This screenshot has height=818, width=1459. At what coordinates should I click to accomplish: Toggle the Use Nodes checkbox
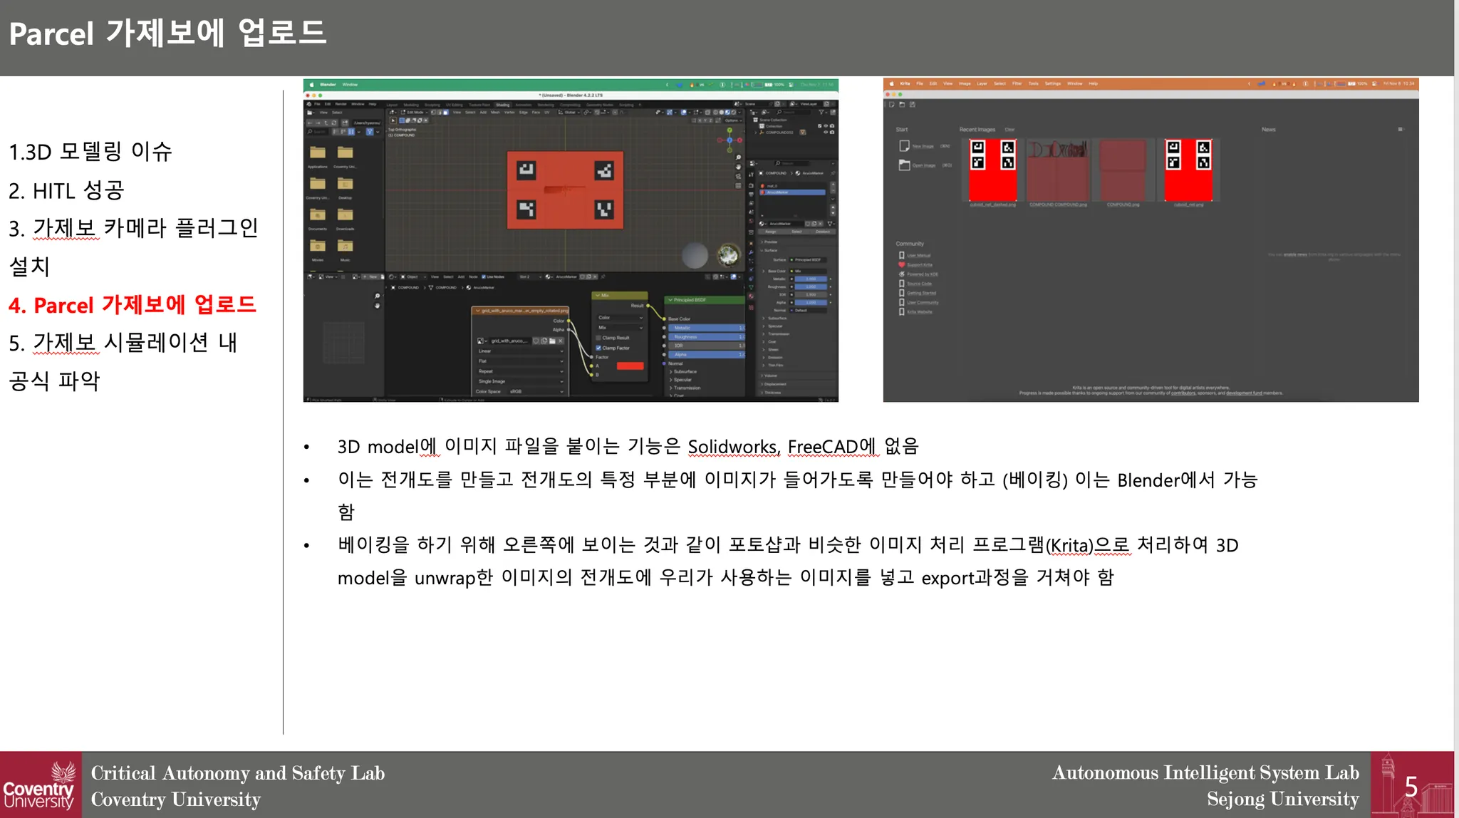coord(484,276)
